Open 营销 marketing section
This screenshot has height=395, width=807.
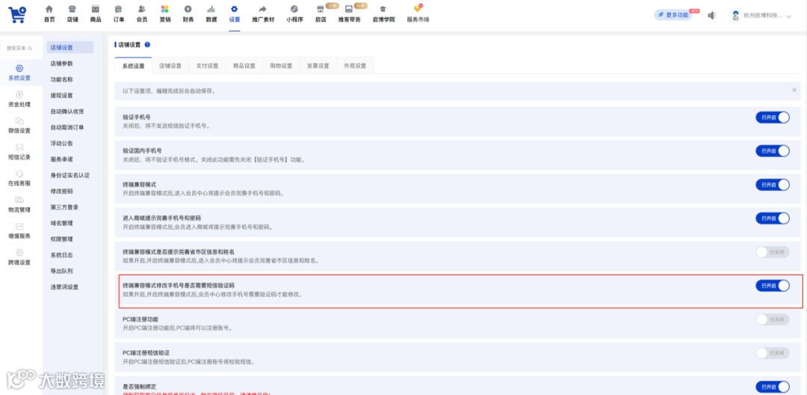click(x=164, y=14)
